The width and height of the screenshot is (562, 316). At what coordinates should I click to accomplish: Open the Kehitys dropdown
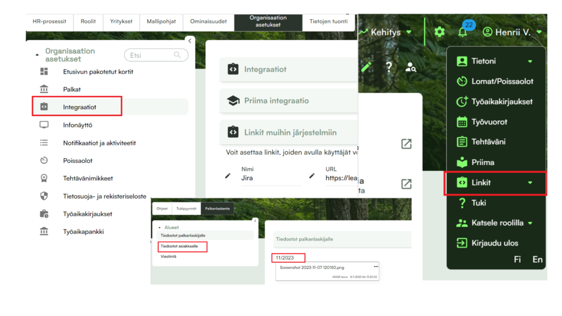pos(385,32)
